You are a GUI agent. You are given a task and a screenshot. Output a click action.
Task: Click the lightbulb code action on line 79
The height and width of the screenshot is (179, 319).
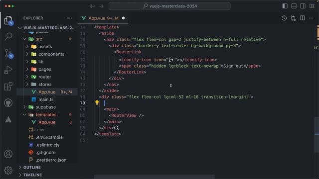[97, 103]
